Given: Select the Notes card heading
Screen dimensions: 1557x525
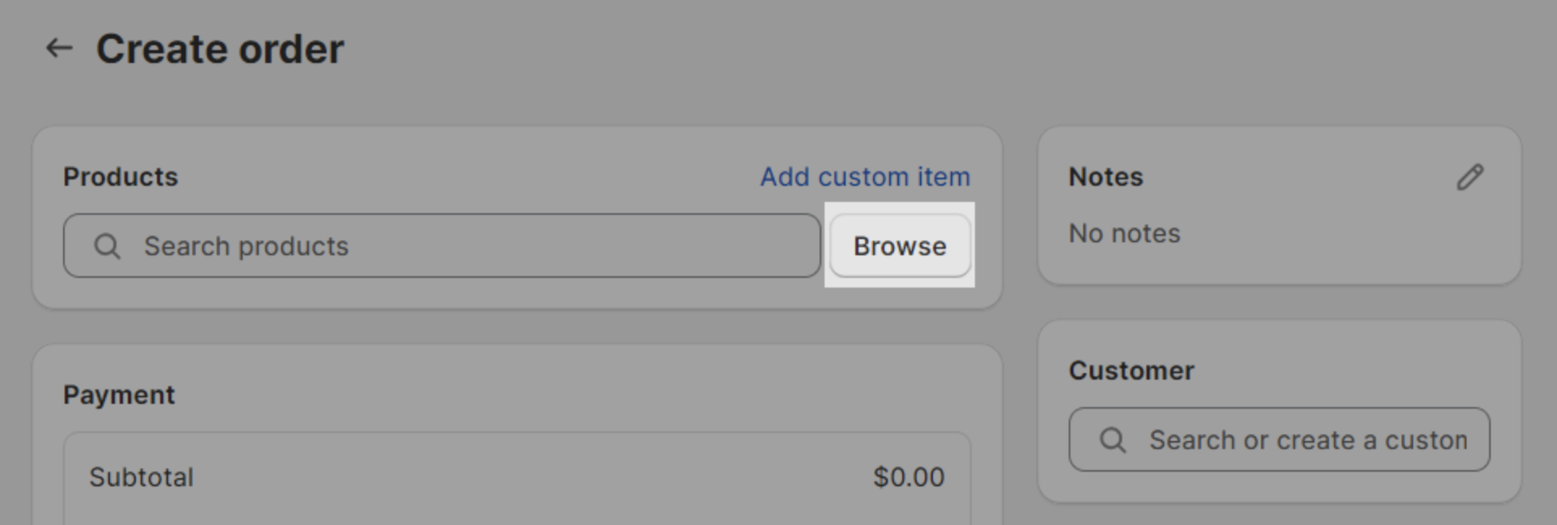Looking at the screenshot, I should tap(1105, 176).
